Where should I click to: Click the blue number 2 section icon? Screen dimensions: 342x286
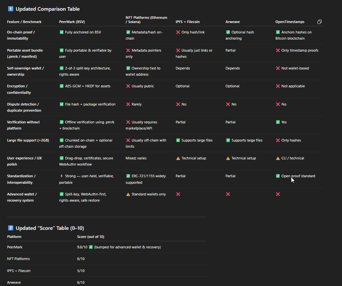point(10,228)
